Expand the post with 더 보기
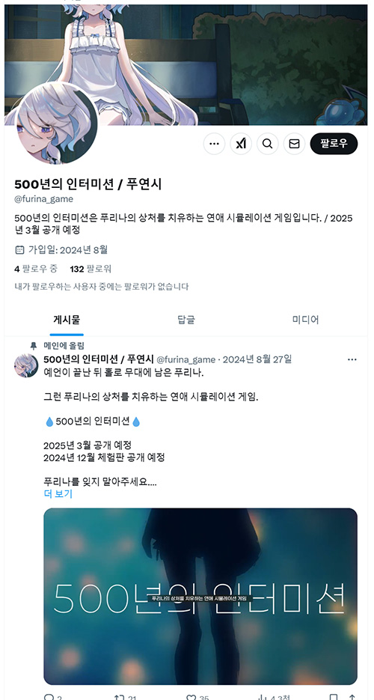The height and width of the screenshot is (700, 374). tap(58, 494)
